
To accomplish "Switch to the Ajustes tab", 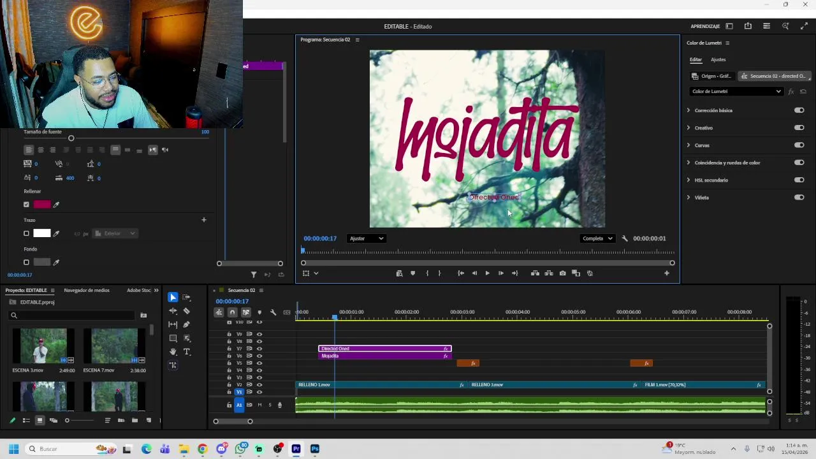I will [718, 60].
